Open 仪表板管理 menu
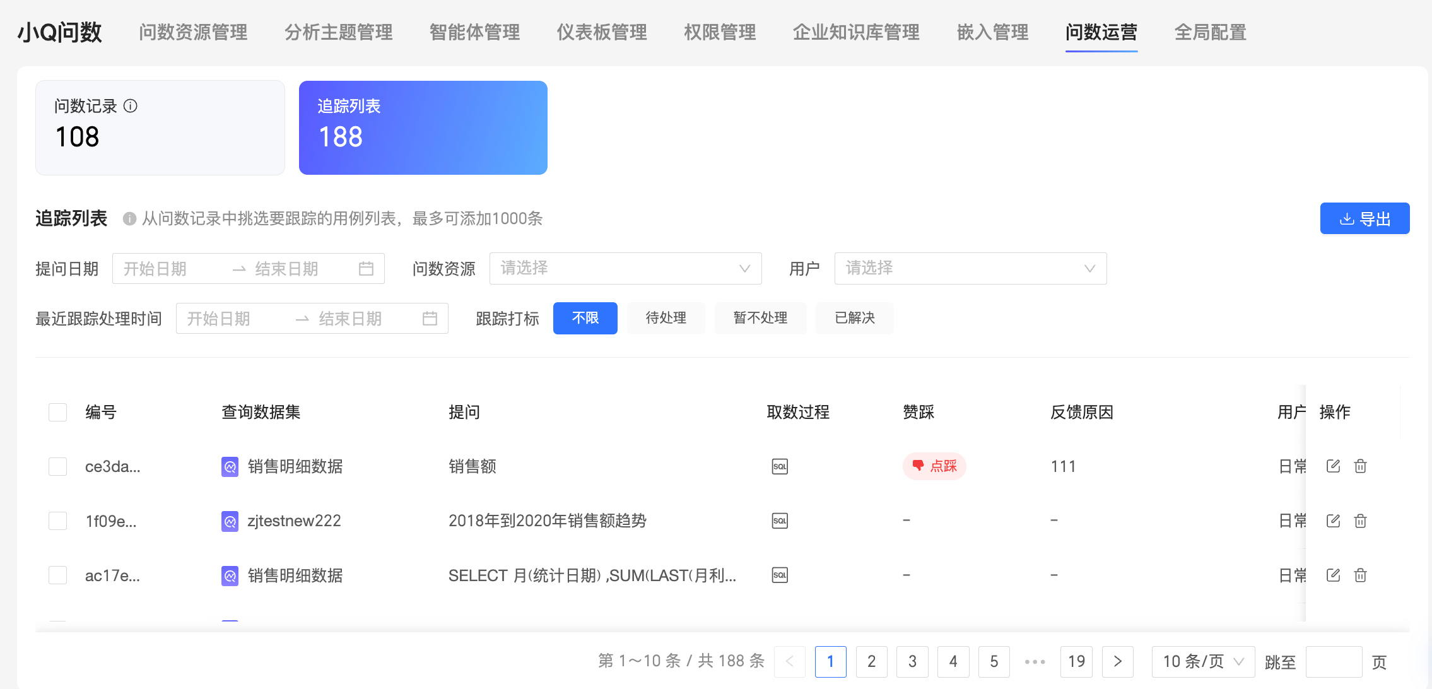1432x689 pixels. pyautogui.click(x=602, y=32)
